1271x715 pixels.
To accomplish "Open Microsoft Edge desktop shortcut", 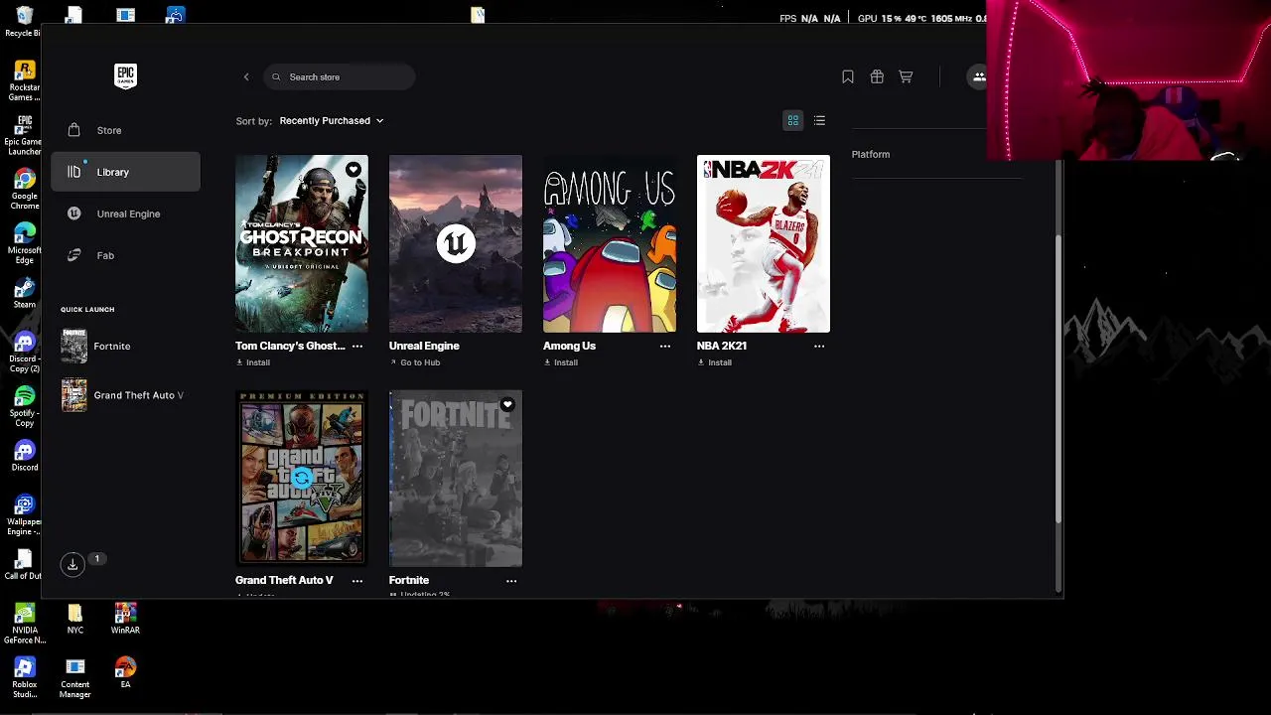I will pyautogui.click(x=24, y=243).
